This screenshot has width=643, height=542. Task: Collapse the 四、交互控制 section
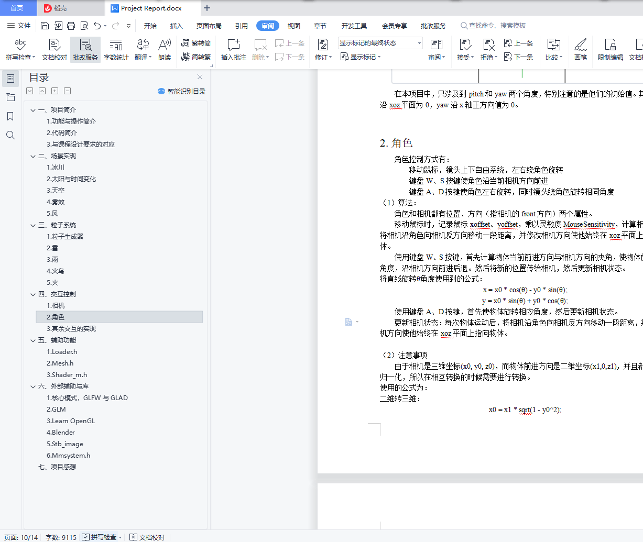click(33, 294)
